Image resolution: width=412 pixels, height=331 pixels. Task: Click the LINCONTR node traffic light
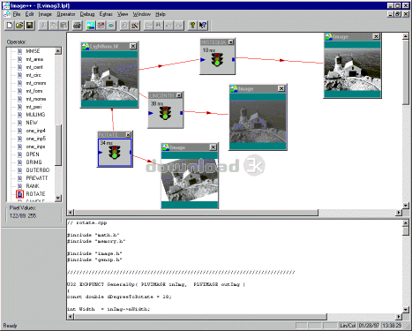[x=166, y=113]
